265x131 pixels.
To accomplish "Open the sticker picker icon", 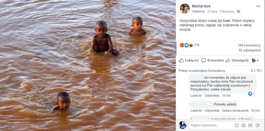I will (257, 125).
